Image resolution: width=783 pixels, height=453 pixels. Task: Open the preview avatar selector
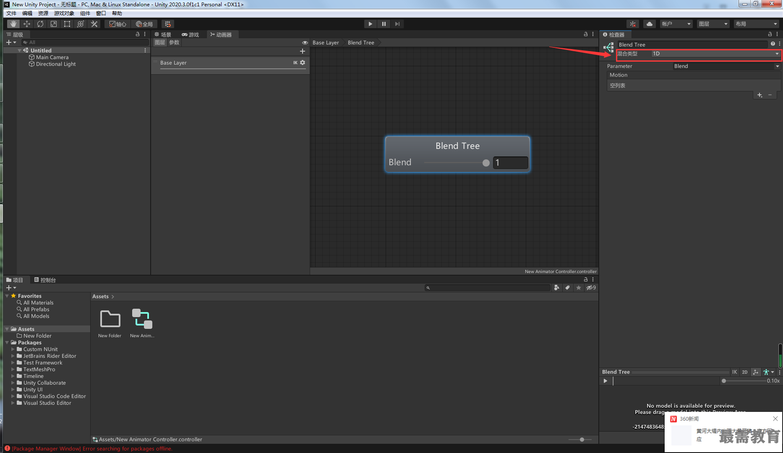point(768,372)
